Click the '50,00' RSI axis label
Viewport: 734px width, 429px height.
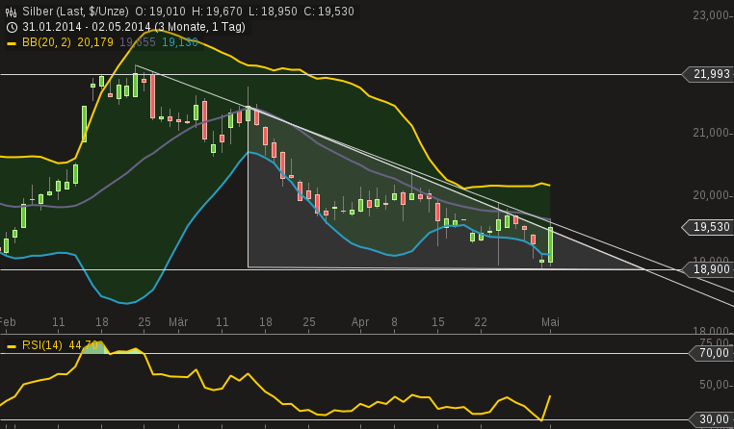pos(716,385)
